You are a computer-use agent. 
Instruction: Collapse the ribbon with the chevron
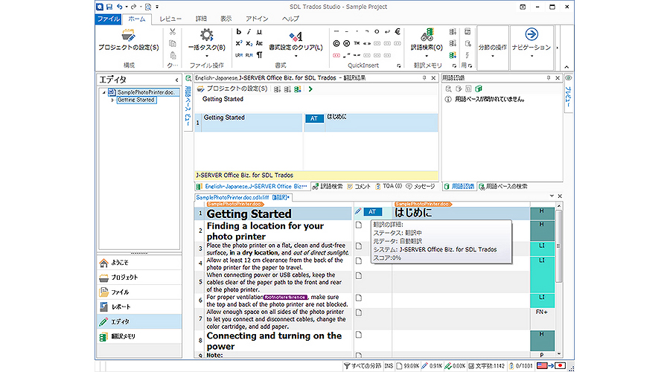coord(567,67)
